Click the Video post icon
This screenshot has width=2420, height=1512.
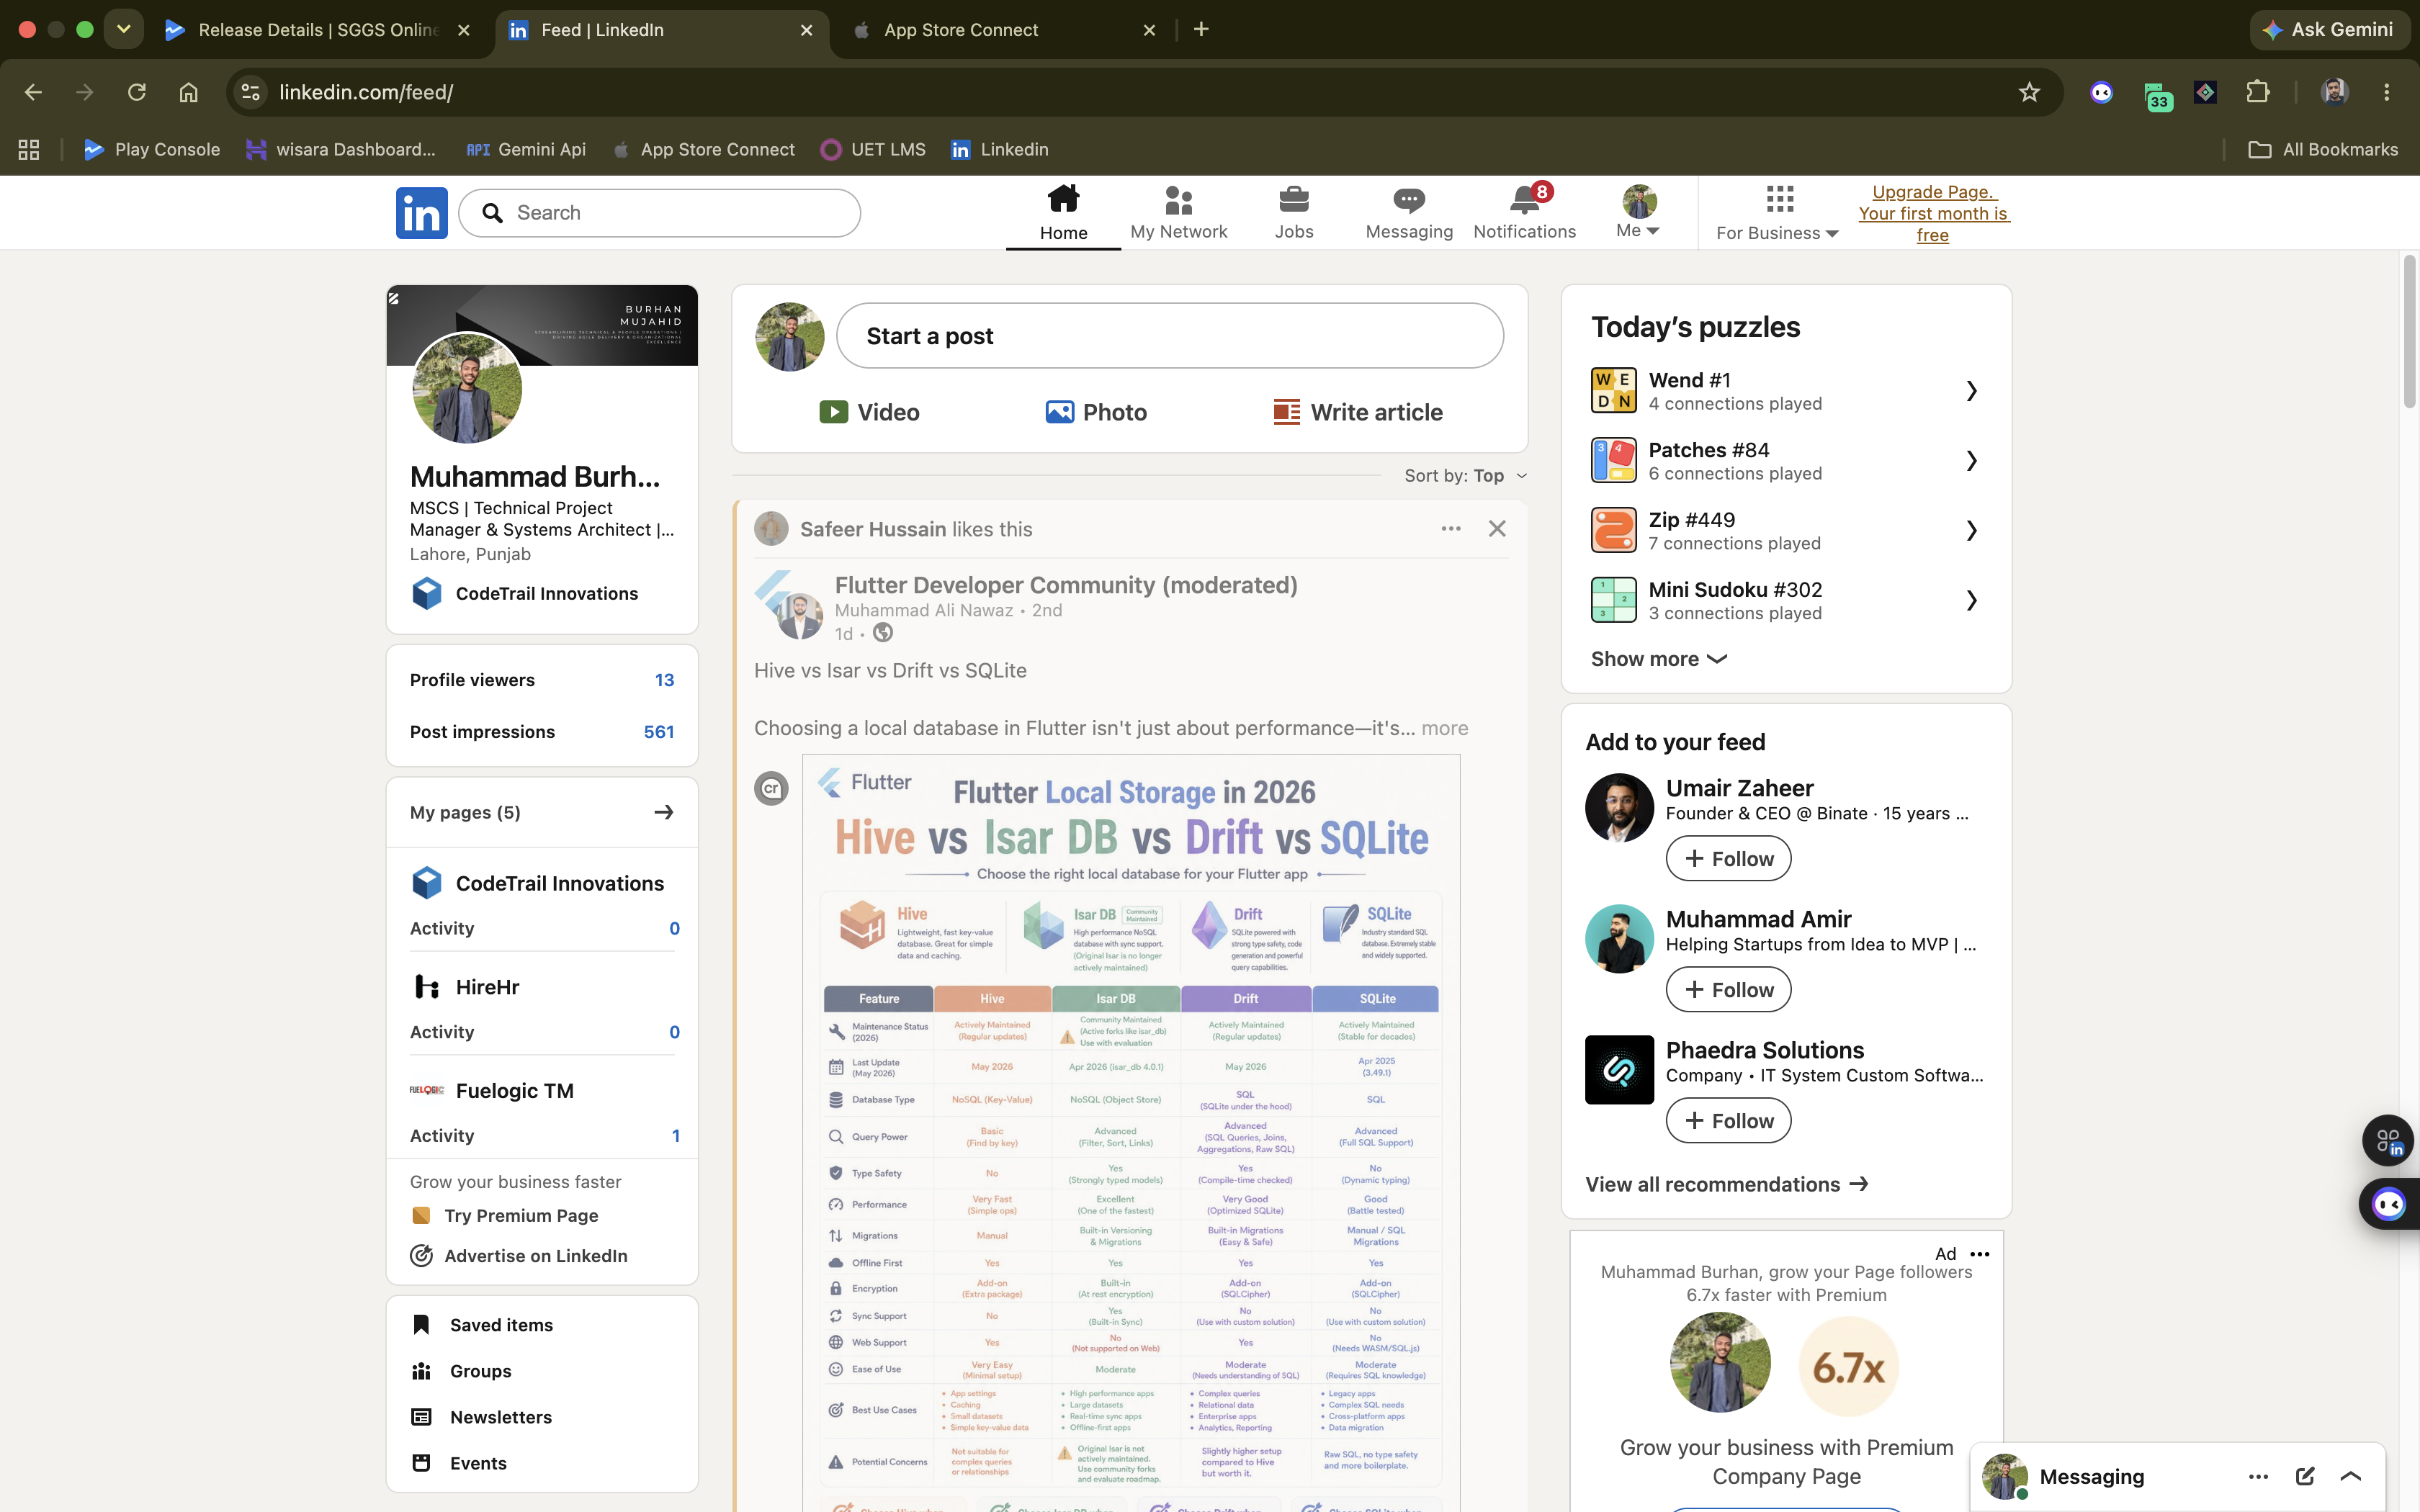coord(833,412)
